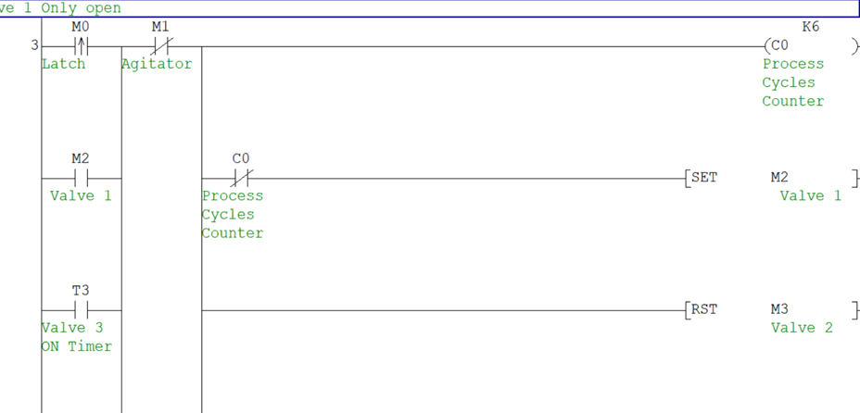The width and height of the screenshot is (860, 413).
Task: Click Process Cycles Counter comment below C0 contact
Action: 233,215
